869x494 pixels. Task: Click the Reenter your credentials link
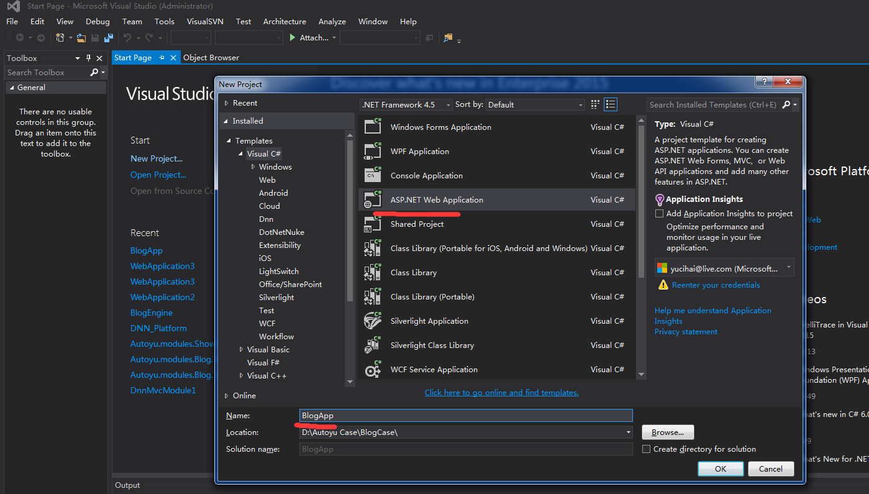[x=716, y=285]
